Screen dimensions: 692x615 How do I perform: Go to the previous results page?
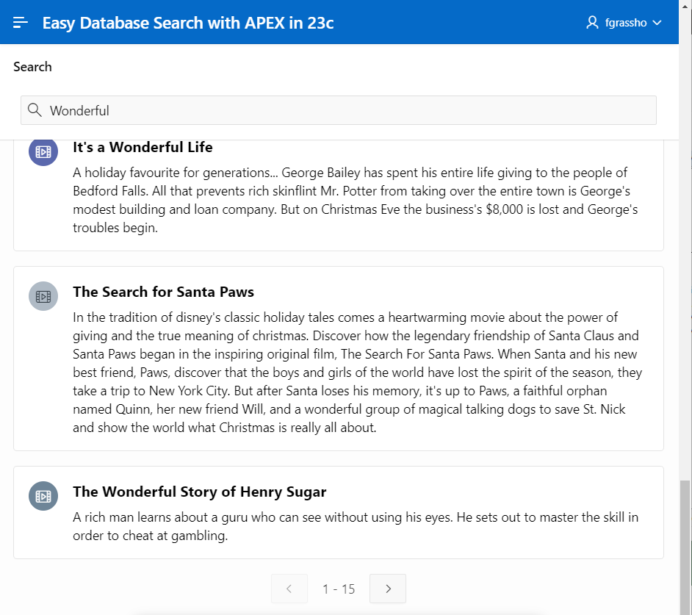(x=289, y=589)
